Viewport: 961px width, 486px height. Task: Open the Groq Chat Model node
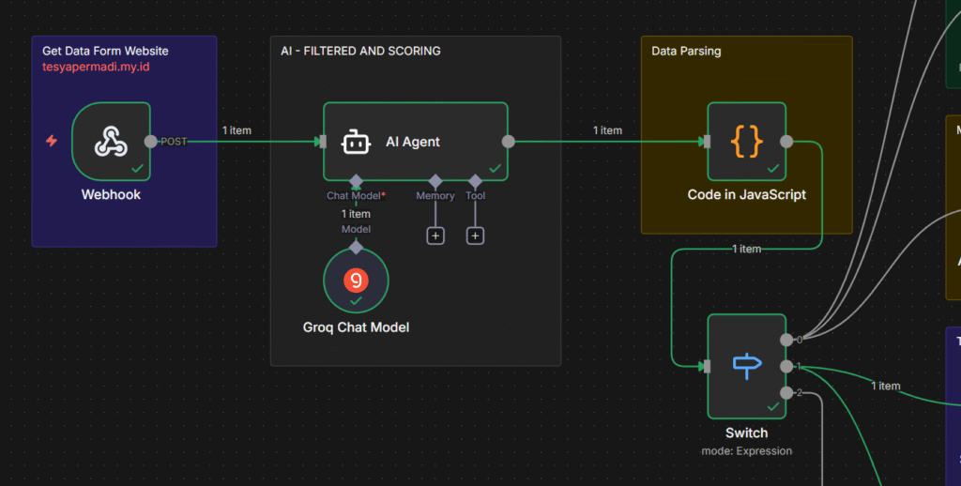coord(356,280)
